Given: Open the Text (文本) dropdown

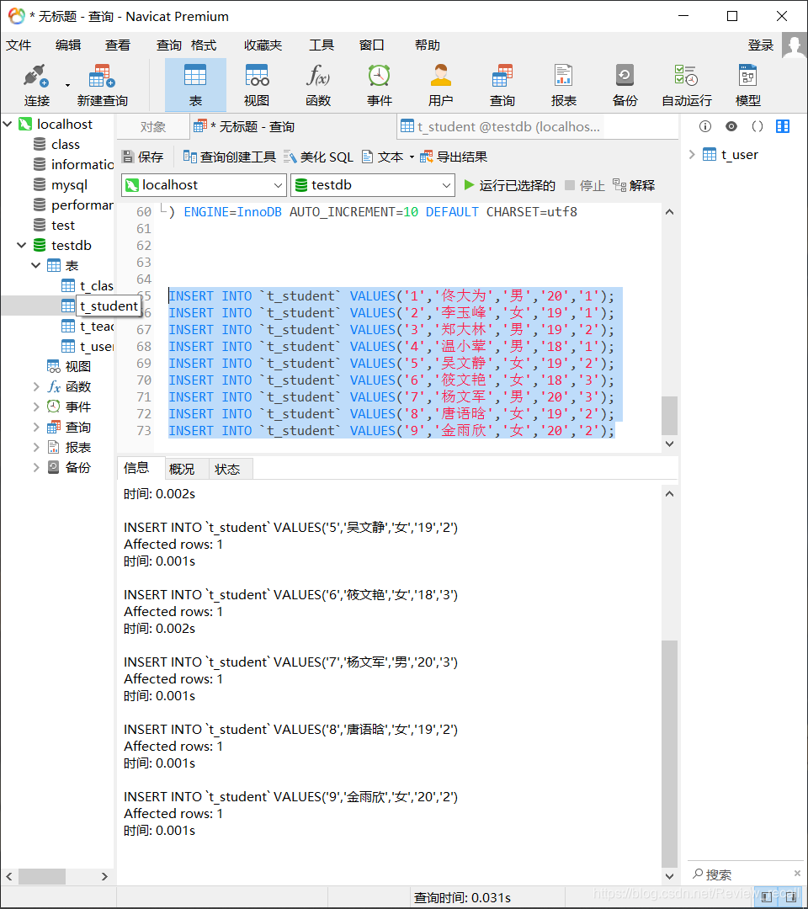Looking at the screenshot, I should coord(388,157).
